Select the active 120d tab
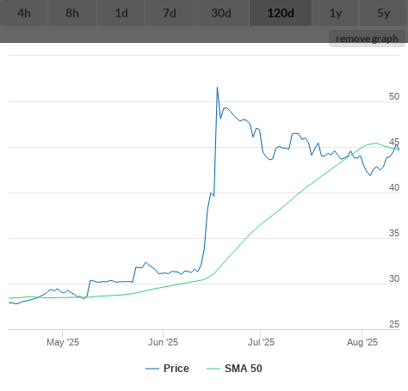The image size is (408, 391). pyautogui.click(x=281, y=13)
